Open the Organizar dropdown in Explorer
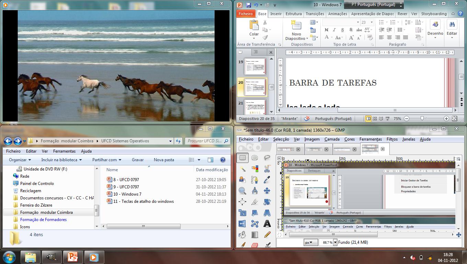 click(x=20, y=160)
